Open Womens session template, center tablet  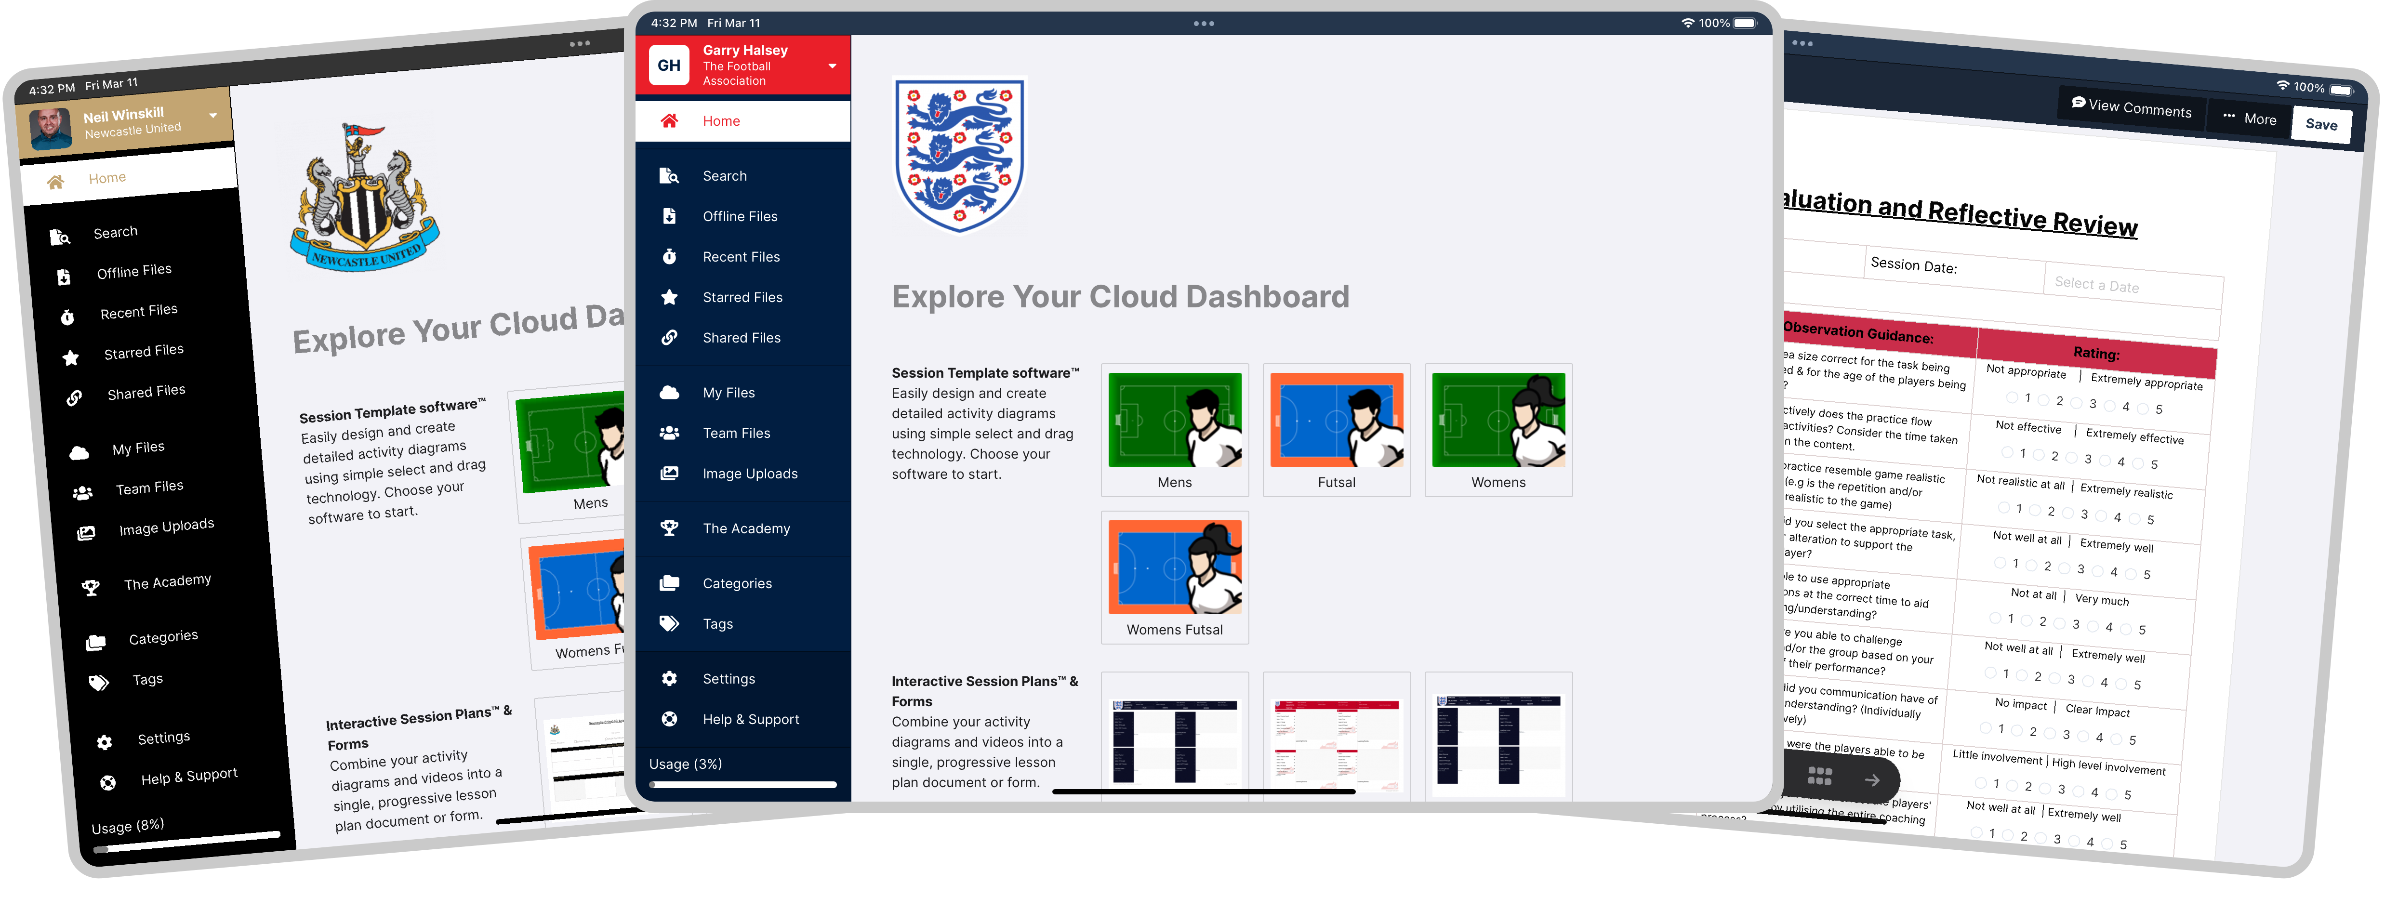[1498, 431]
